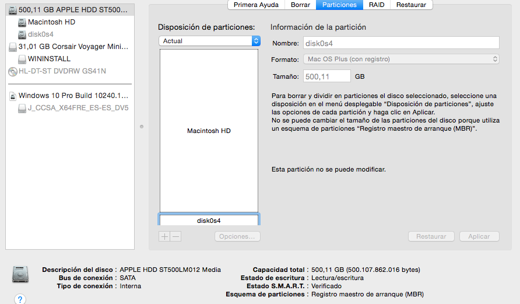
Task: Click the J_CCSA_X64FRE_ES-ES_DV5 volume icon
Action: point(22,108)
